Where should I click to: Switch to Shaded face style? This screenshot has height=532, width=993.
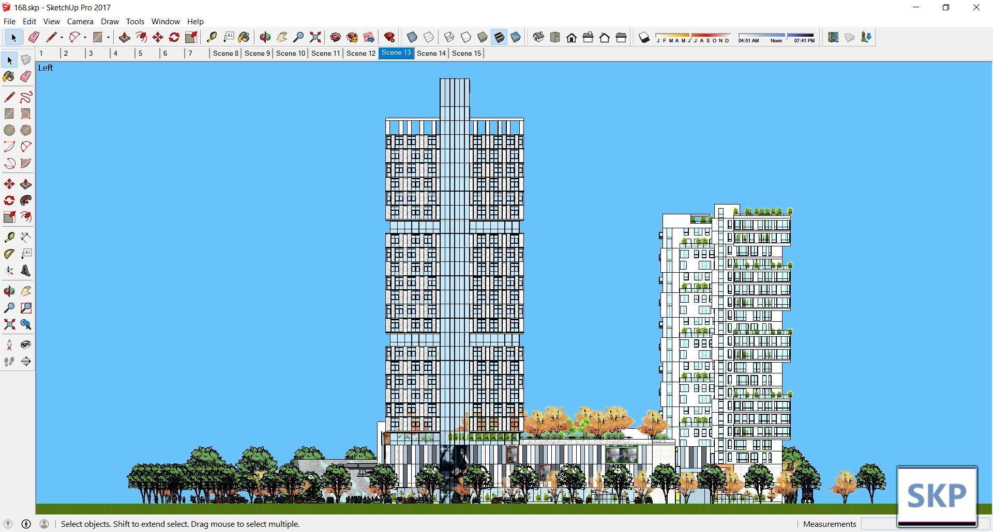tap(483, 37)
